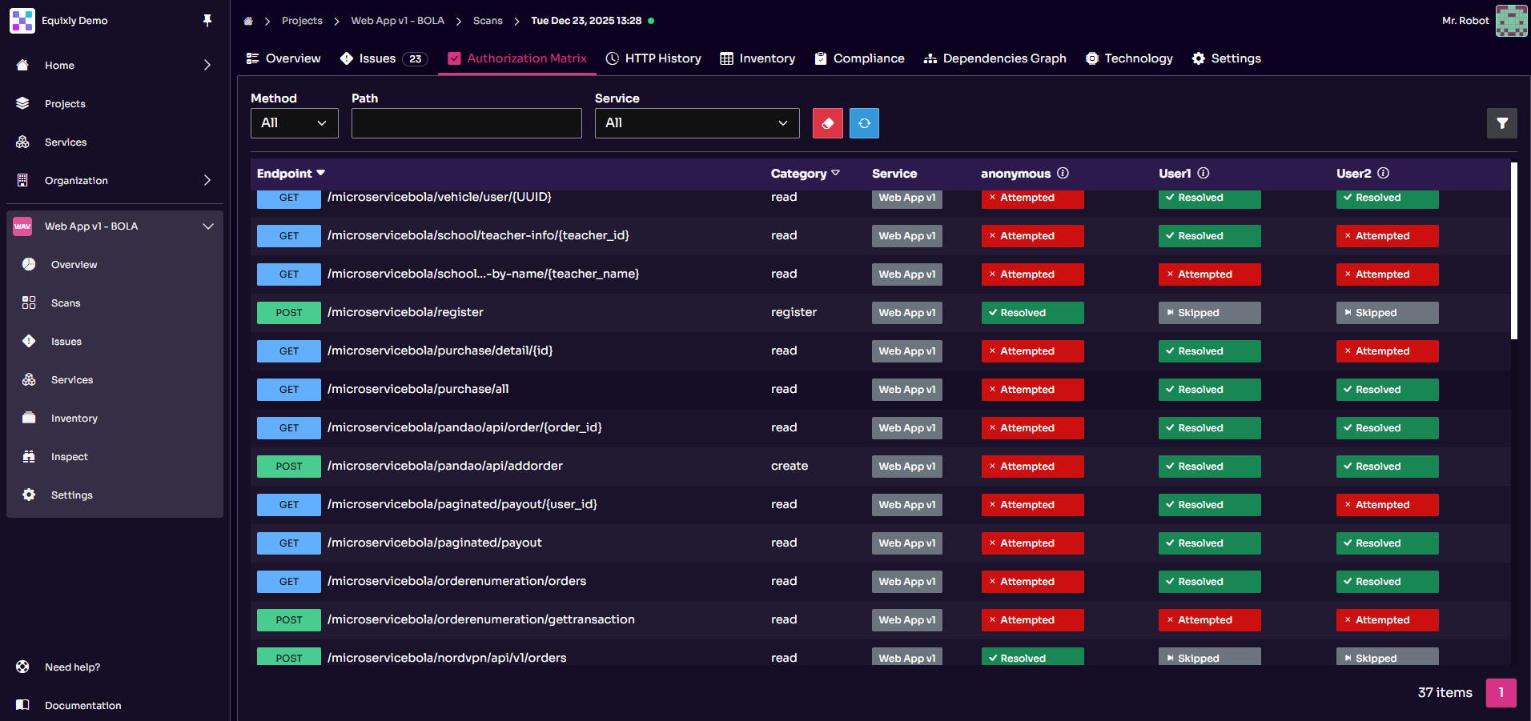The height and width of the screenshot is (721, 1531).
Task: Open the filter panel icon top right
Action: coord(1502,122)
